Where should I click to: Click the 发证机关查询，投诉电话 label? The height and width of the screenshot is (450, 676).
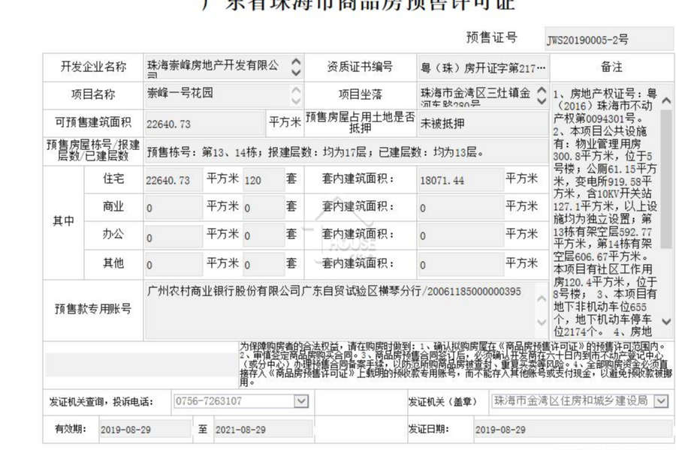click(x=101, y=402)
